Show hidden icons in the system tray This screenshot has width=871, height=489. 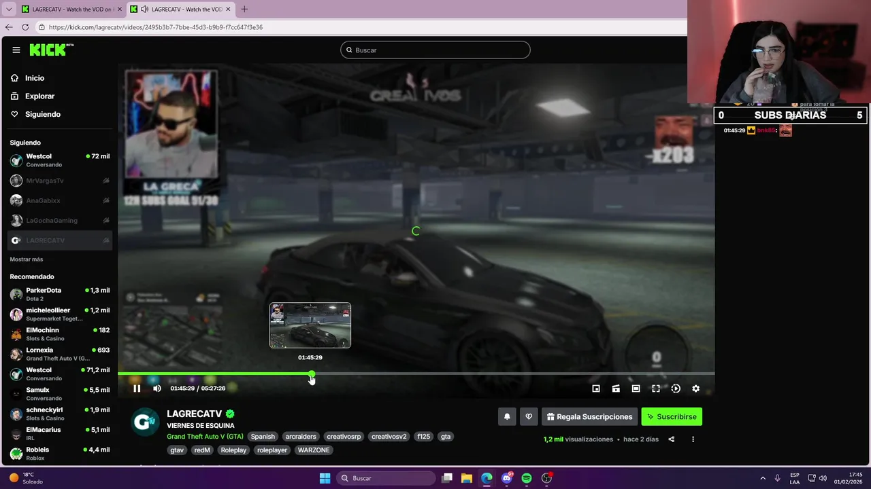[762, 478]
